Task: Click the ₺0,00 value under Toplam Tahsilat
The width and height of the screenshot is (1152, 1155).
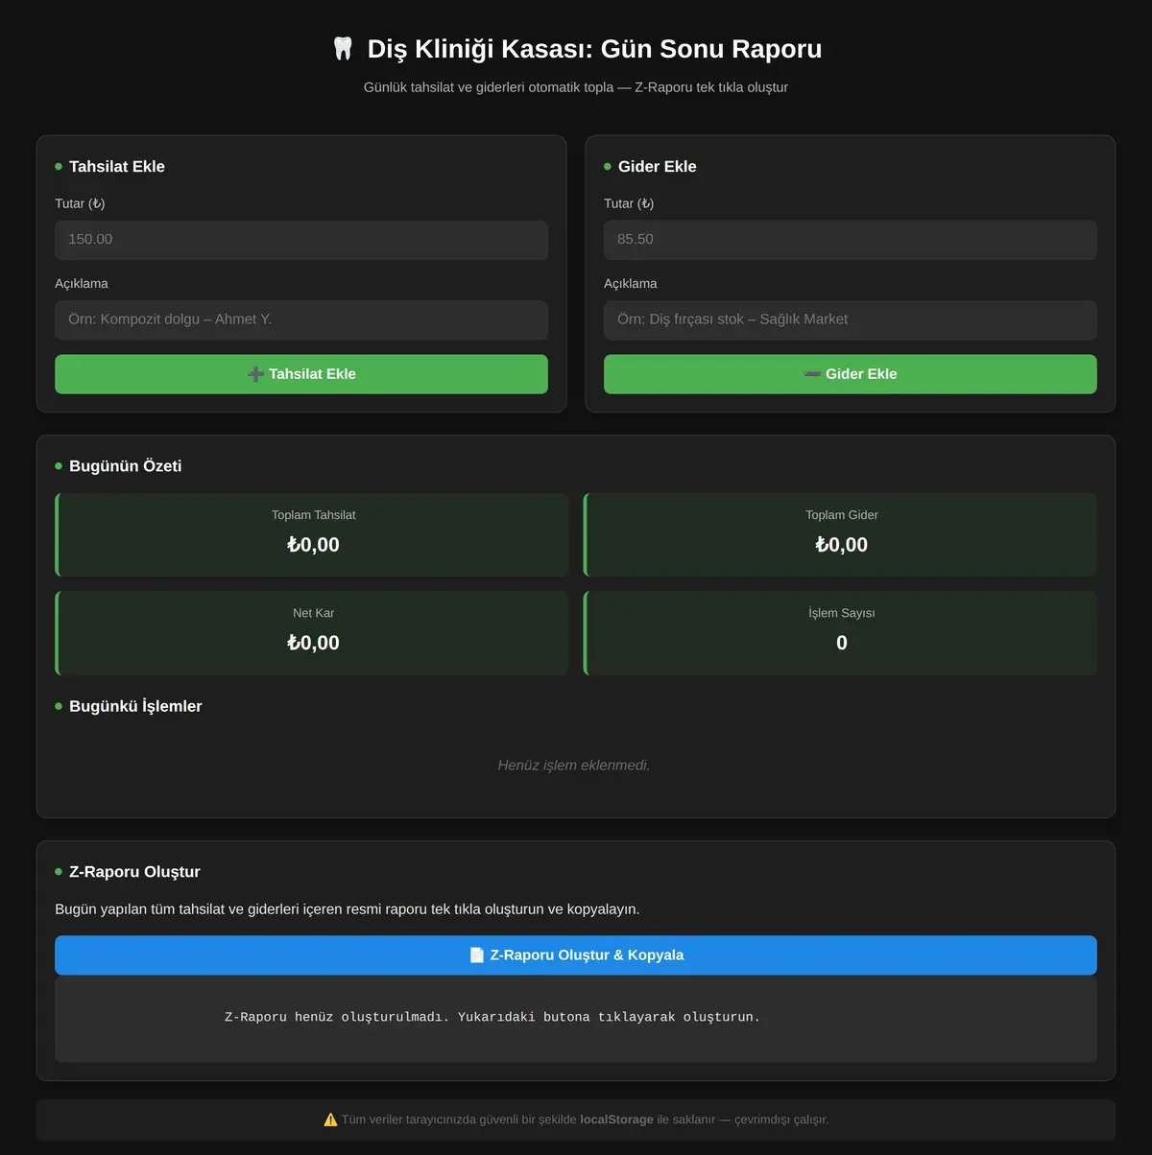Action: coord(314,545)
